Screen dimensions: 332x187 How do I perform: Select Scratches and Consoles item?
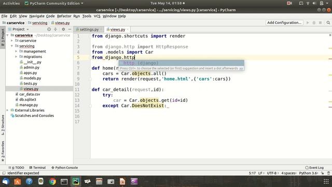[x=34, y=115]
